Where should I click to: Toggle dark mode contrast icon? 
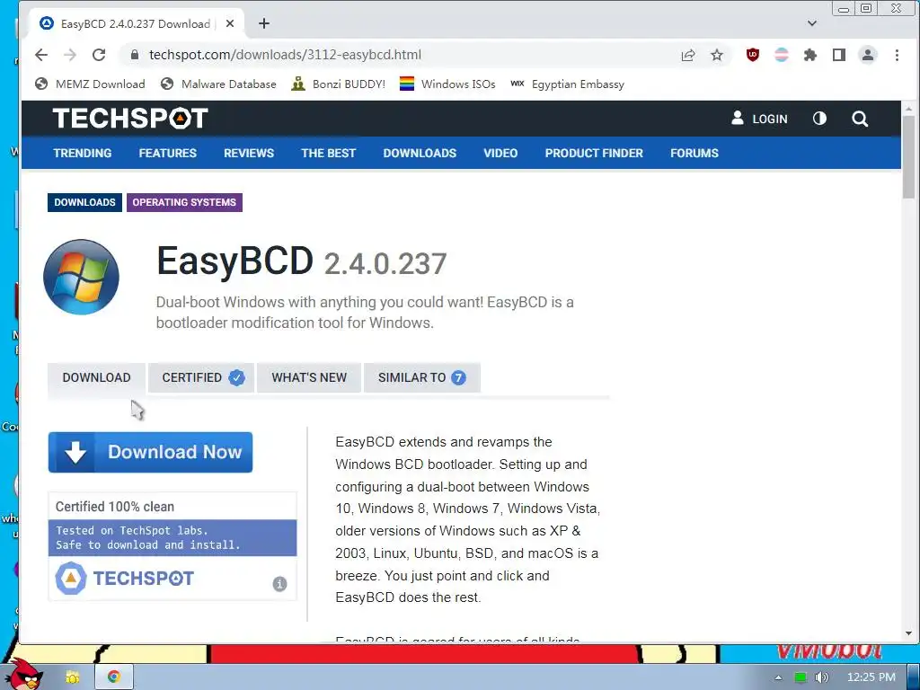[819, 119]
